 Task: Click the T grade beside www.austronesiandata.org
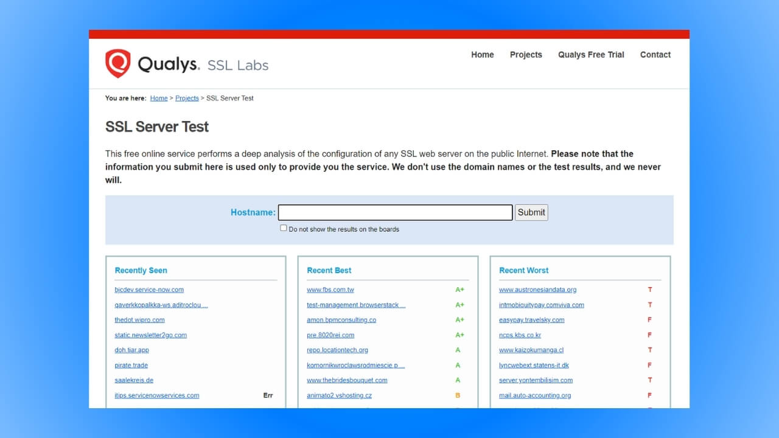coord(650,290)
